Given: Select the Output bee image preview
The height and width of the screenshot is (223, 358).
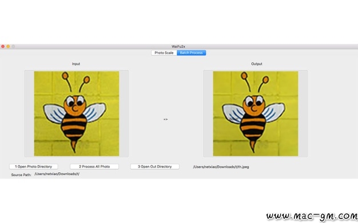Looking at the screenshot, I should coord(256,113).
